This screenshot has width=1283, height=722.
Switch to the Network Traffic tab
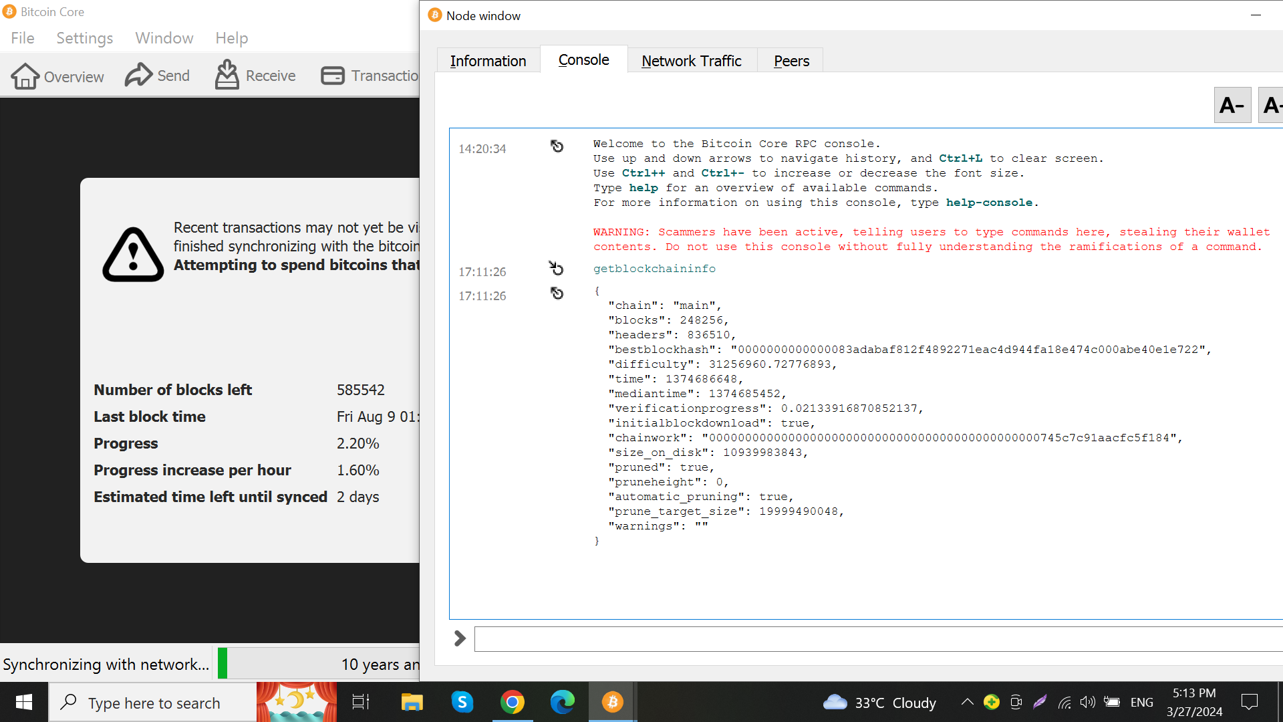pos(692,61)
